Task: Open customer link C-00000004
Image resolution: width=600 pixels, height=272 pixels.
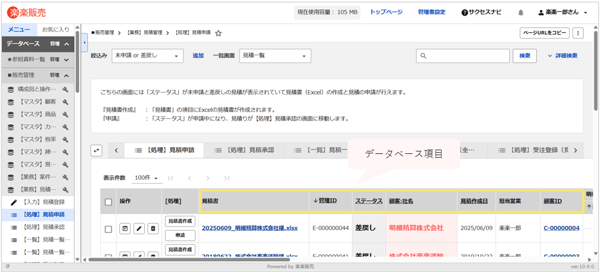Action: pos(562,228)
